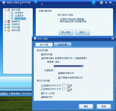116x111 pixels.
Task: Select 升级设置 tree label
Action: pos(16,27)
